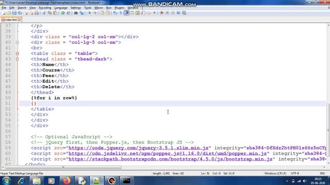Screen dimensions: 330x185
Task: Select the index.html document tab
Action: (11, 20)
